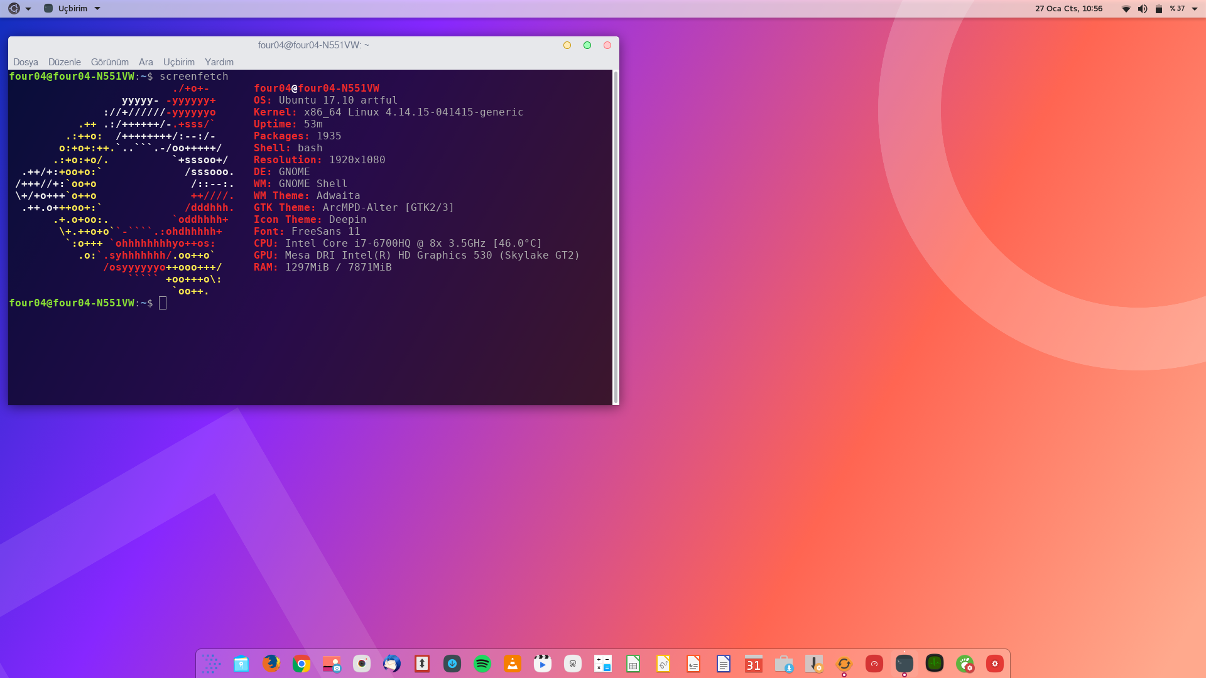Open the Calculator icon in the dock

[603, 664]
